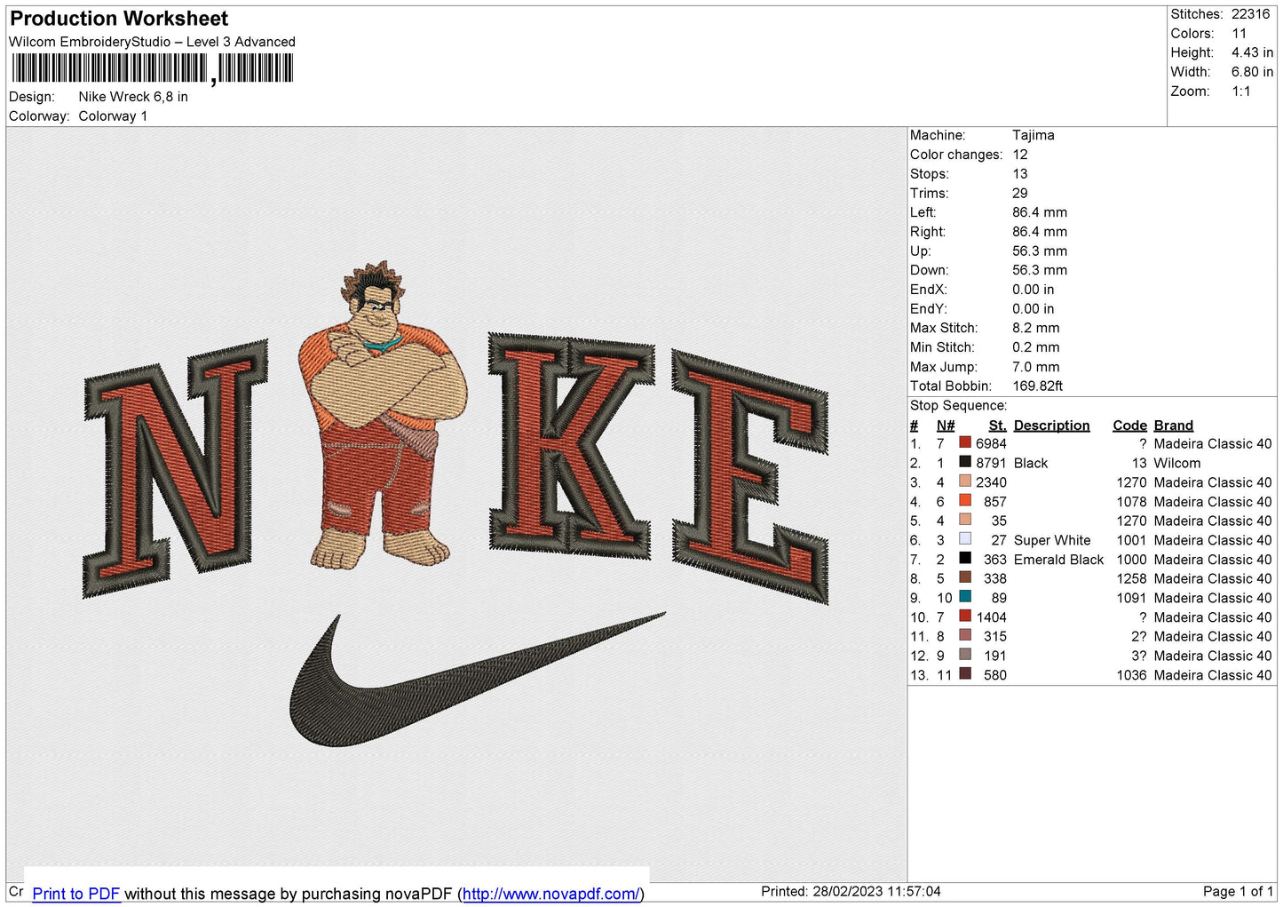Click the embroidered letter E in the design
The image size is (1283, 907).
pos(750,477)
